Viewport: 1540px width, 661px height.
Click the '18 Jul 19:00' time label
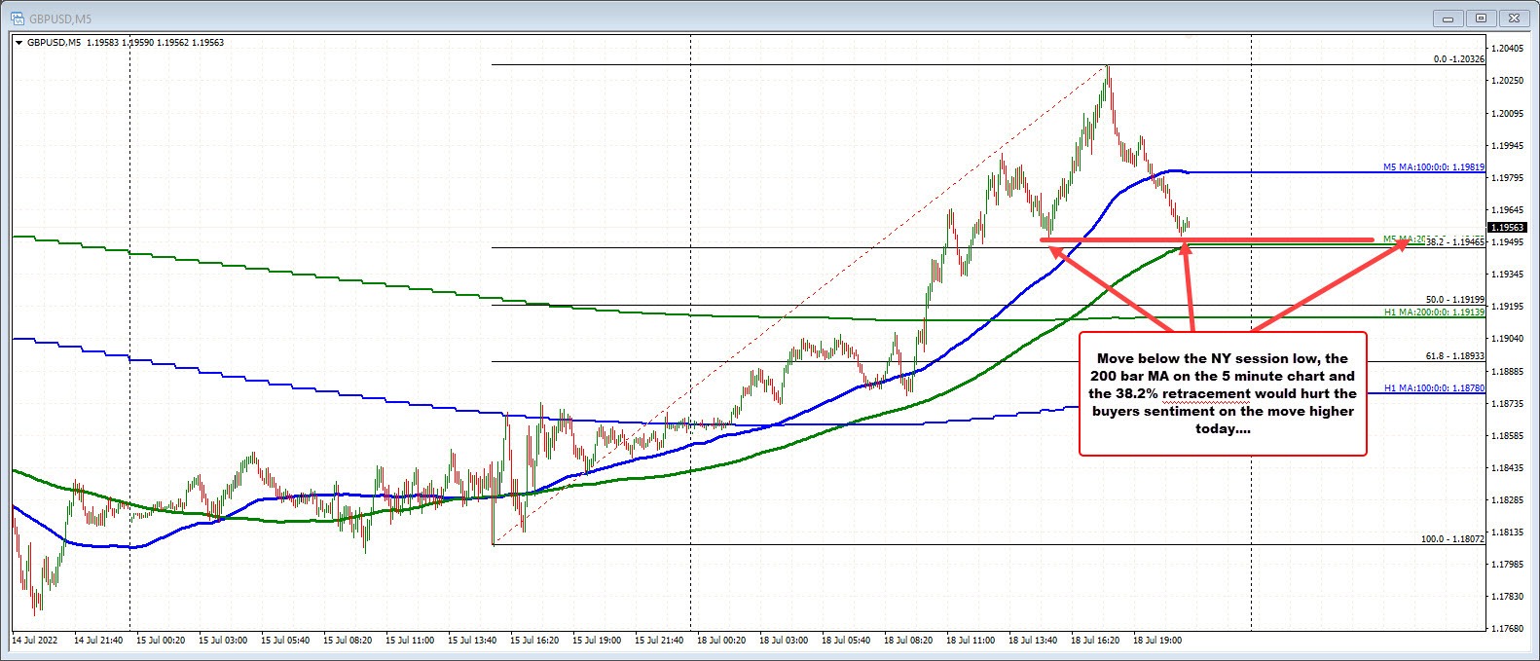click(1157, 642)
